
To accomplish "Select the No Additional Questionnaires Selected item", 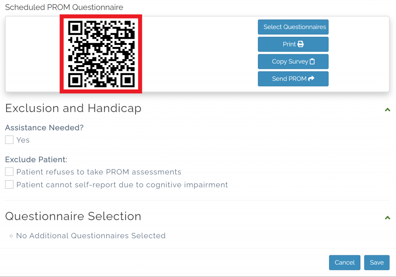I will [x=90, y=236].
